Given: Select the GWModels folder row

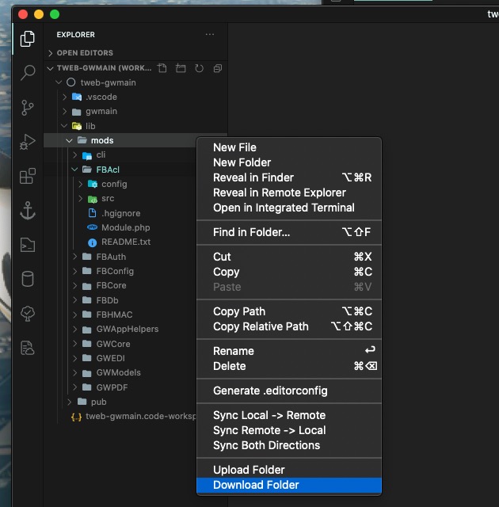Looking at the screenshot, I should pos(120,373).
